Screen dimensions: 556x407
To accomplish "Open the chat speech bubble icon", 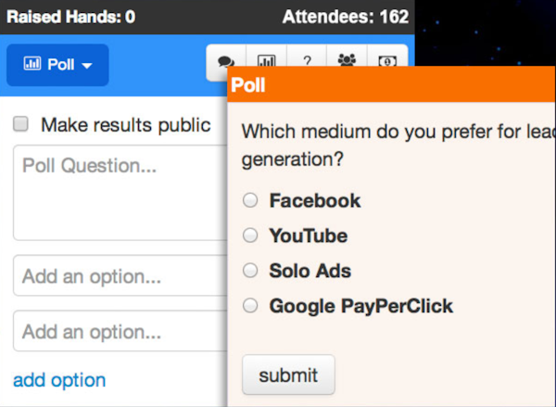I will (x=226, y=63).
